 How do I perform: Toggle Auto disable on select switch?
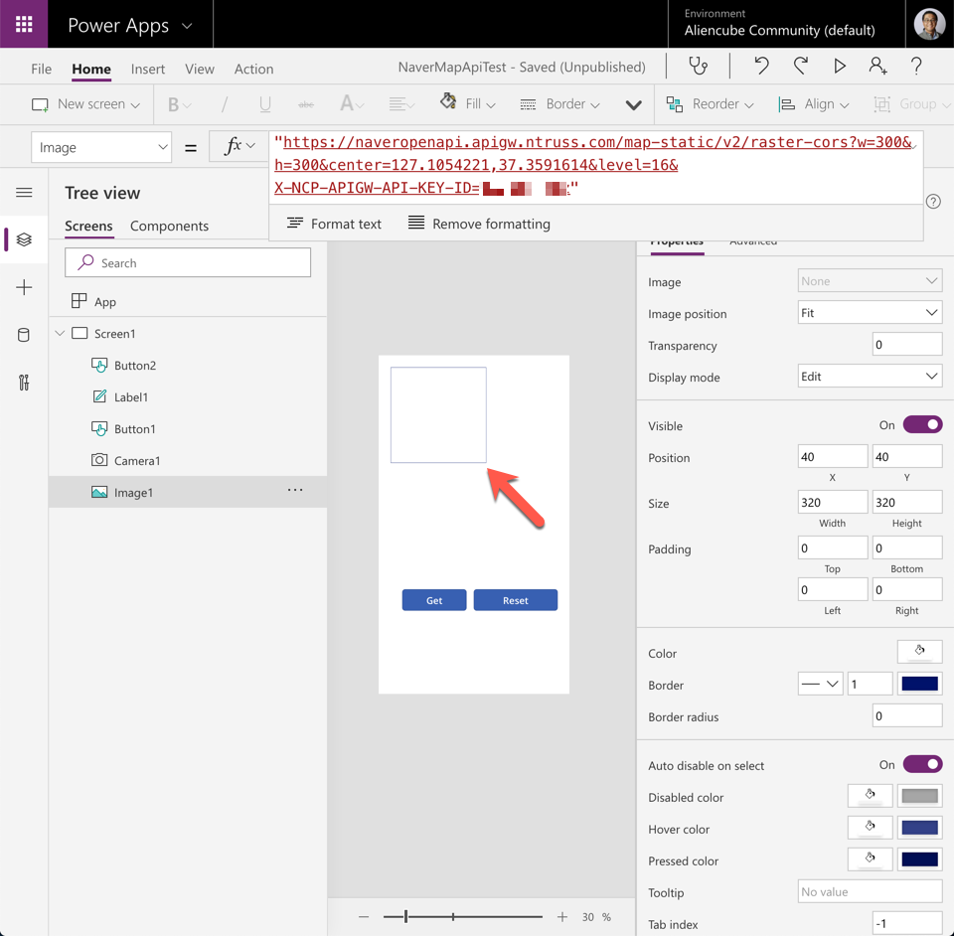coord(922,764)
